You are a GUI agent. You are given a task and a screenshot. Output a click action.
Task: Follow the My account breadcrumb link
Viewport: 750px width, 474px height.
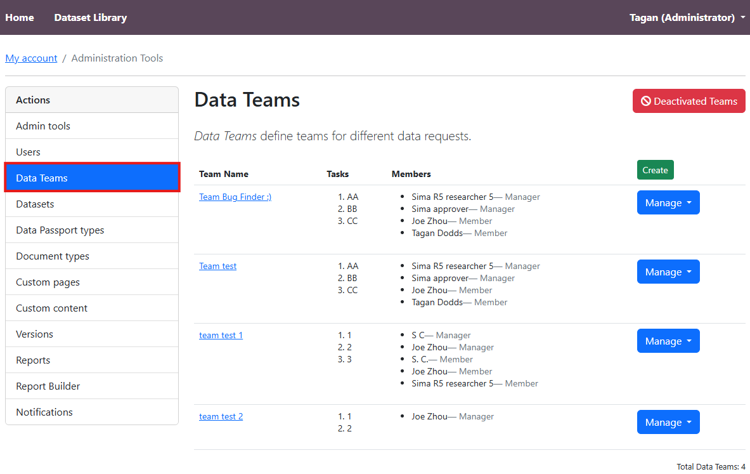(31, 58)
